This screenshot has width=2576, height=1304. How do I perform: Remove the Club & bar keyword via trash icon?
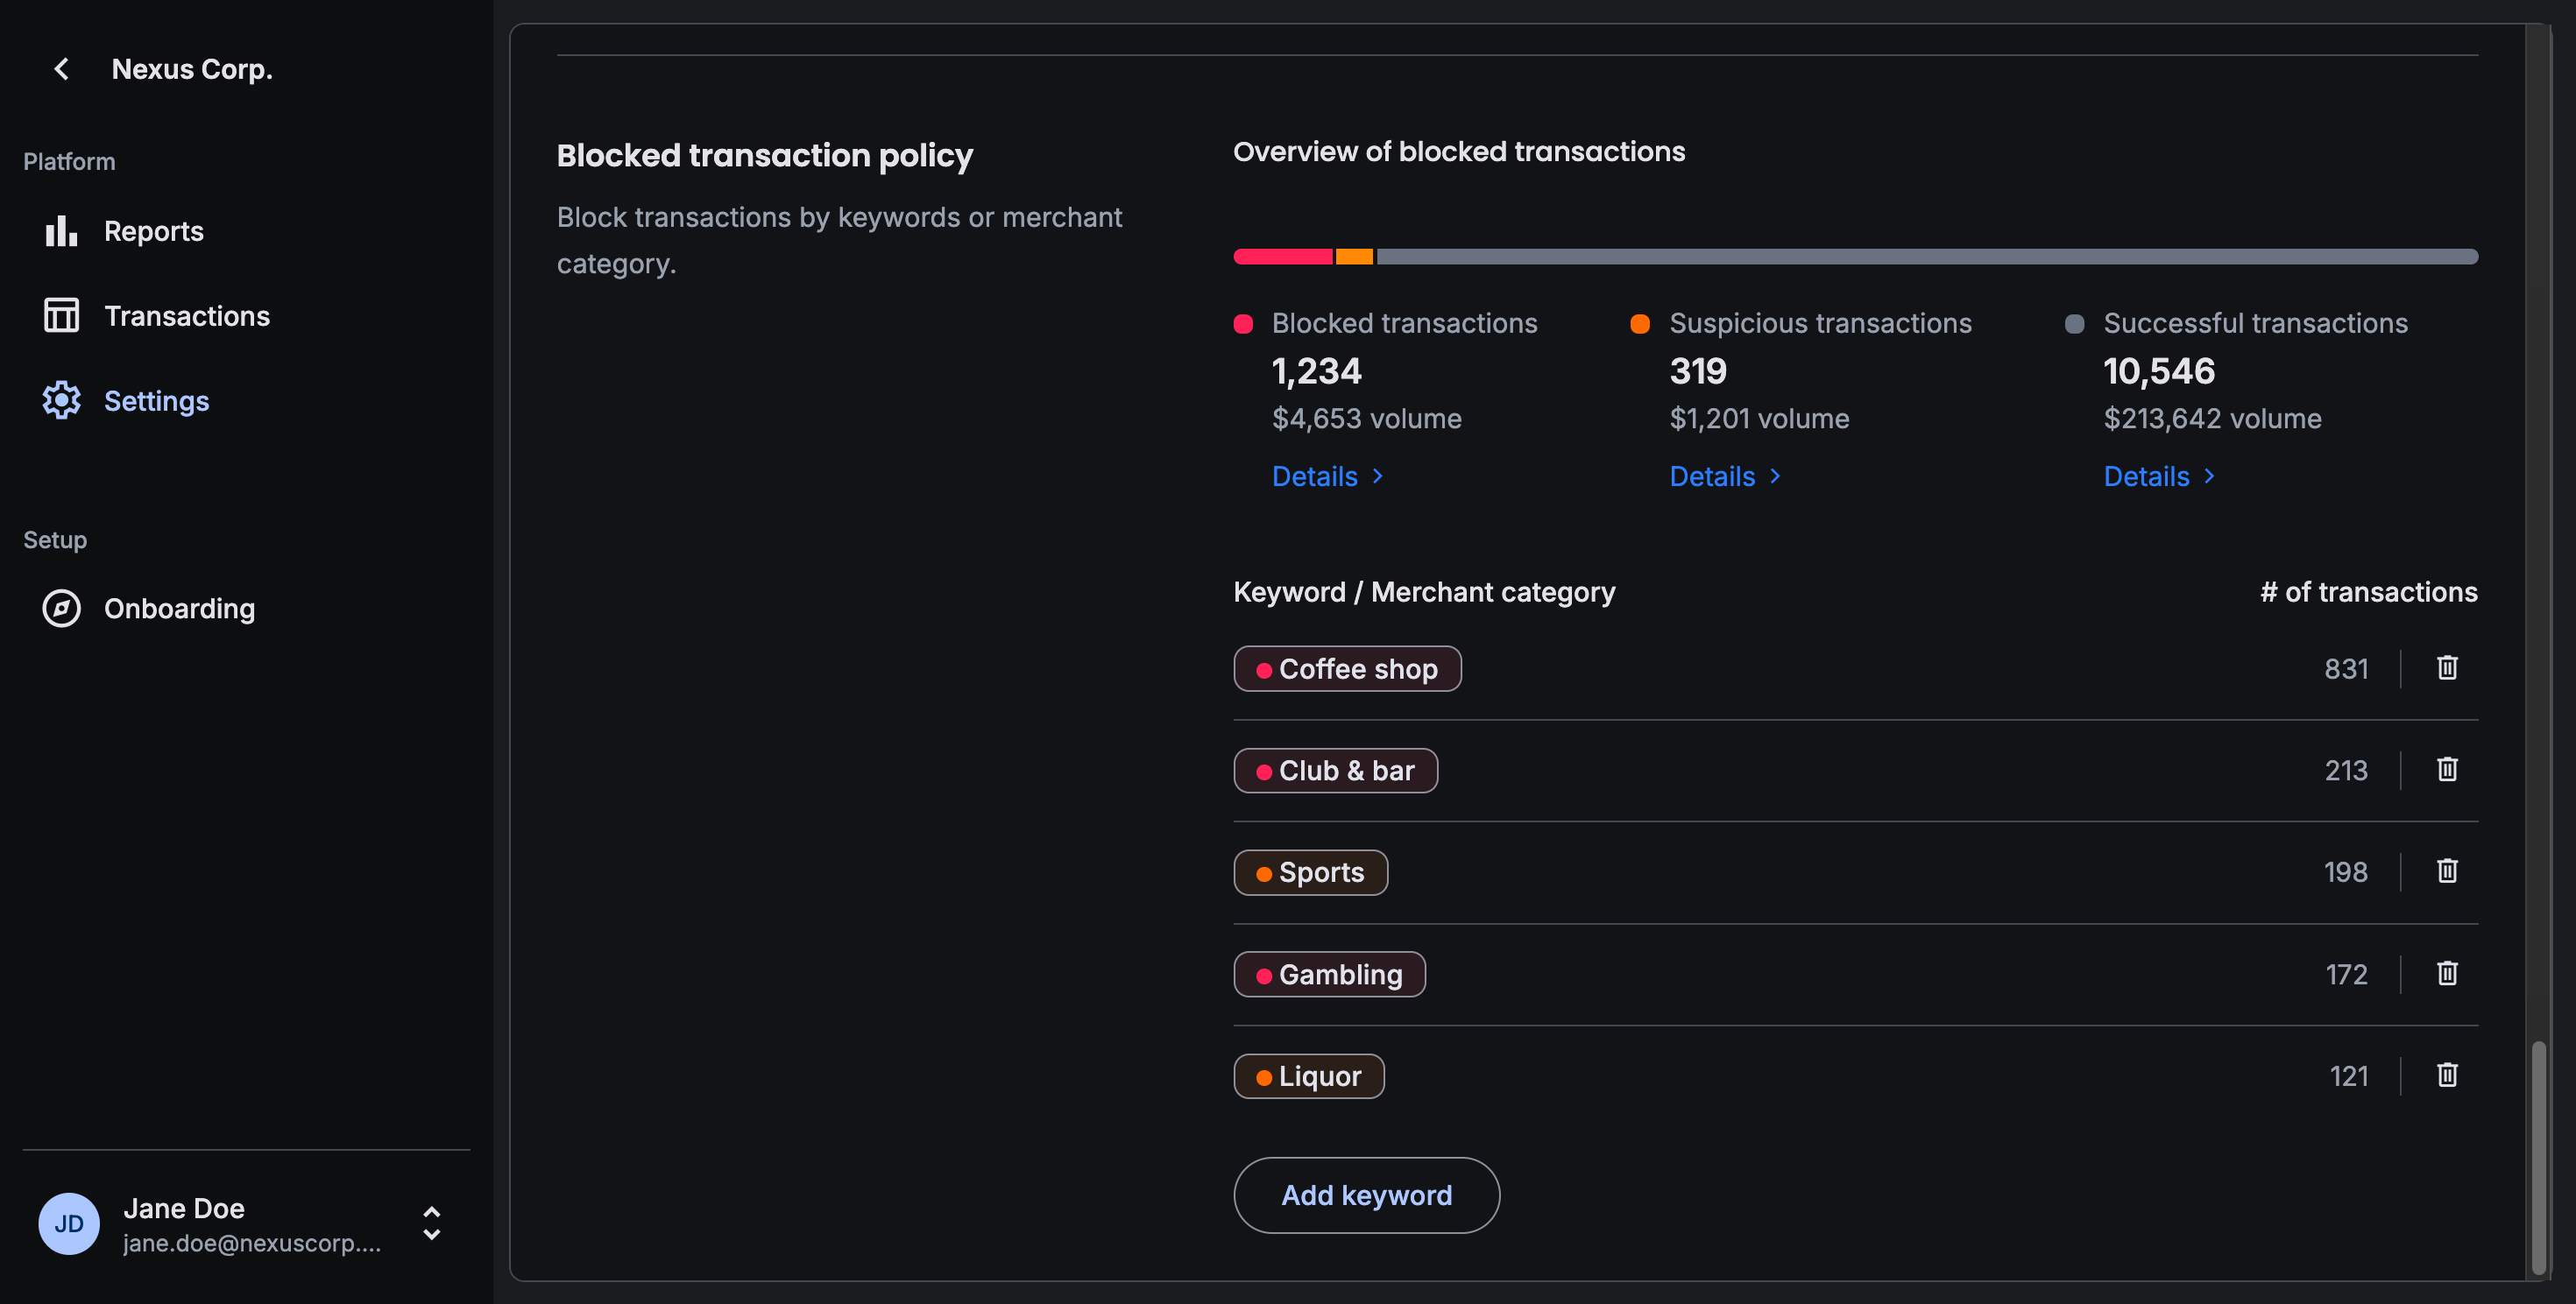[x=2447, y=770]
